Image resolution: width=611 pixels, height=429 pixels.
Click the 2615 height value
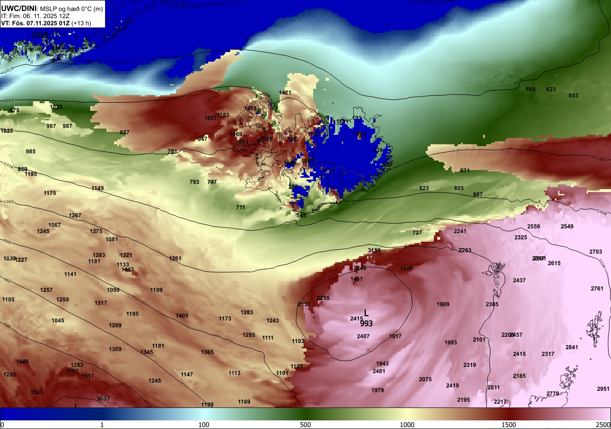pos(554,263)
